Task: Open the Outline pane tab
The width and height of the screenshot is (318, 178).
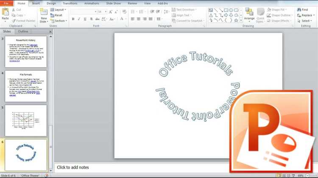Action: [23, 31]
